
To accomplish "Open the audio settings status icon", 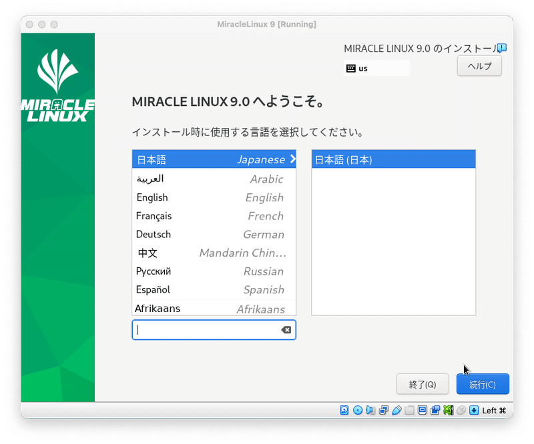I will pyautogui.click(x=370, y=410).
